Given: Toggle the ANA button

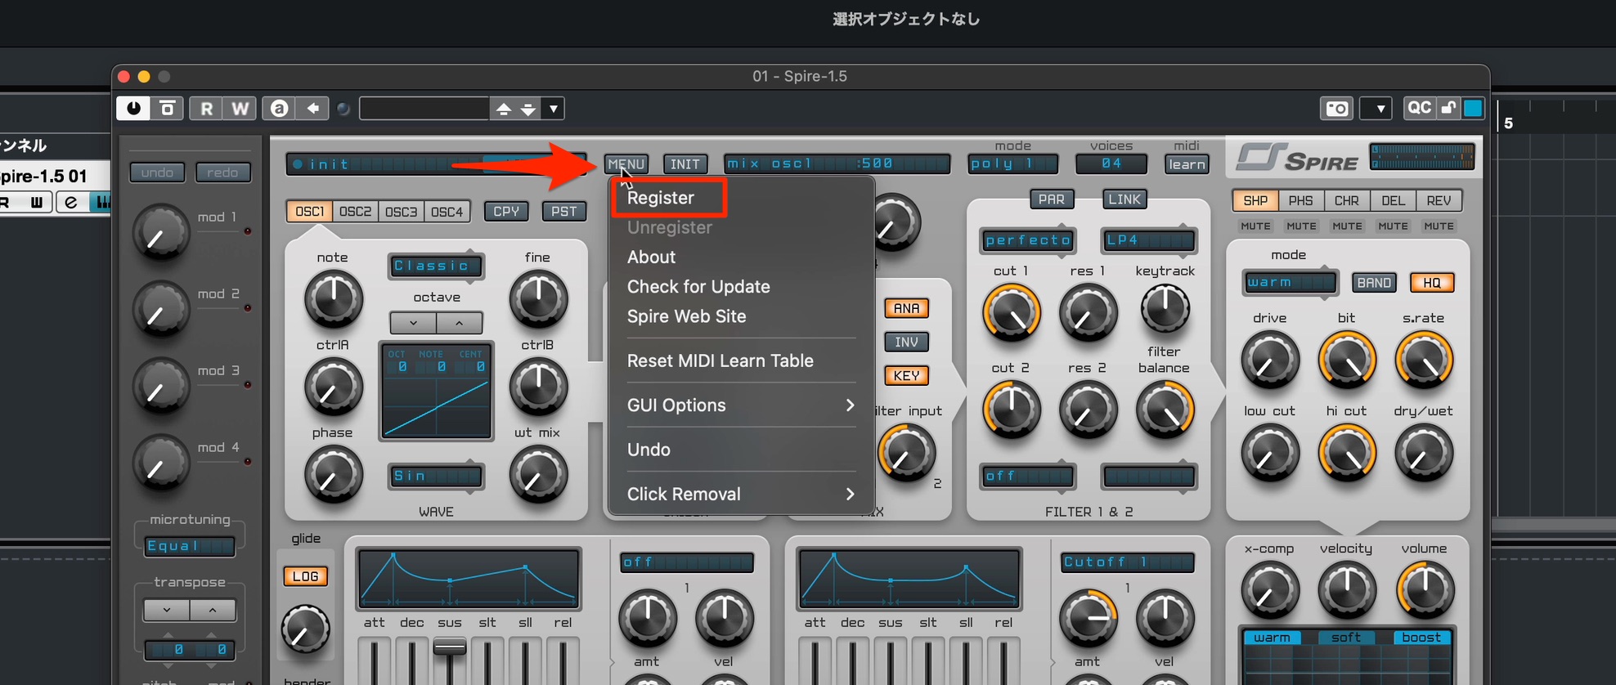Looking at the screenshot, I should point(906,308).
